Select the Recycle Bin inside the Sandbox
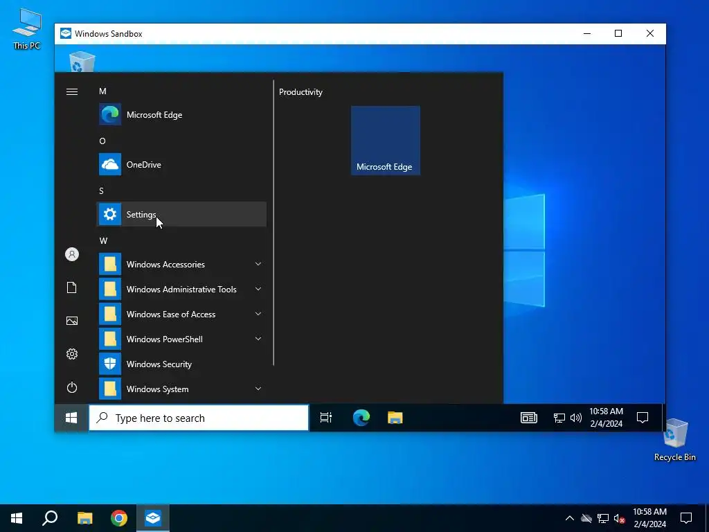 pos(82,62)
